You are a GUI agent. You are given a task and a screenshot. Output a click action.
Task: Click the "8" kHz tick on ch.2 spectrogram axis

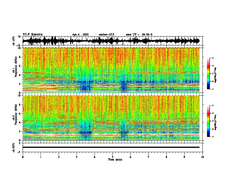coord(20,105)
